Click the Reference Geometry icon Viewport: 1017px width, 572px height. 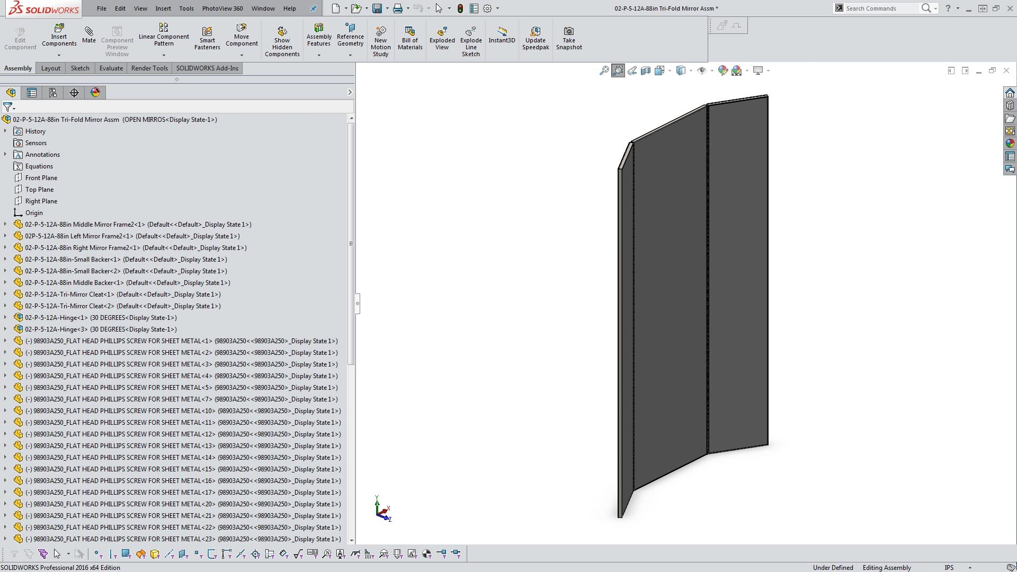point(350,35)
